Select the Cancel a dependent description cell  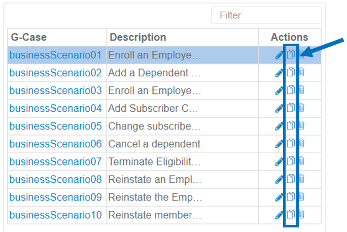[x=154, y=144]
